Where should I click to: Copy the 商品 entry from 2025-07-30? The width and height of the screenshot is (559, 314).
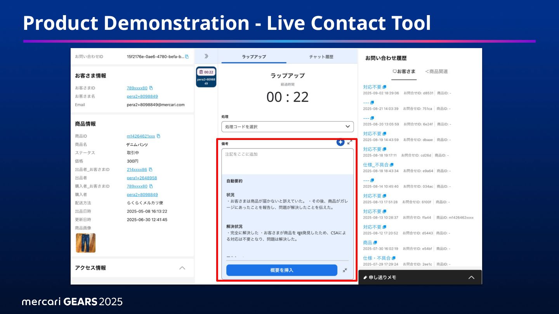point(375,242)
